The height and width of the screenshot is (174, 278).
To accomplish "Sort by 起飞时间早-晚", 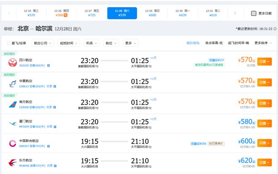I will point(239,43).
